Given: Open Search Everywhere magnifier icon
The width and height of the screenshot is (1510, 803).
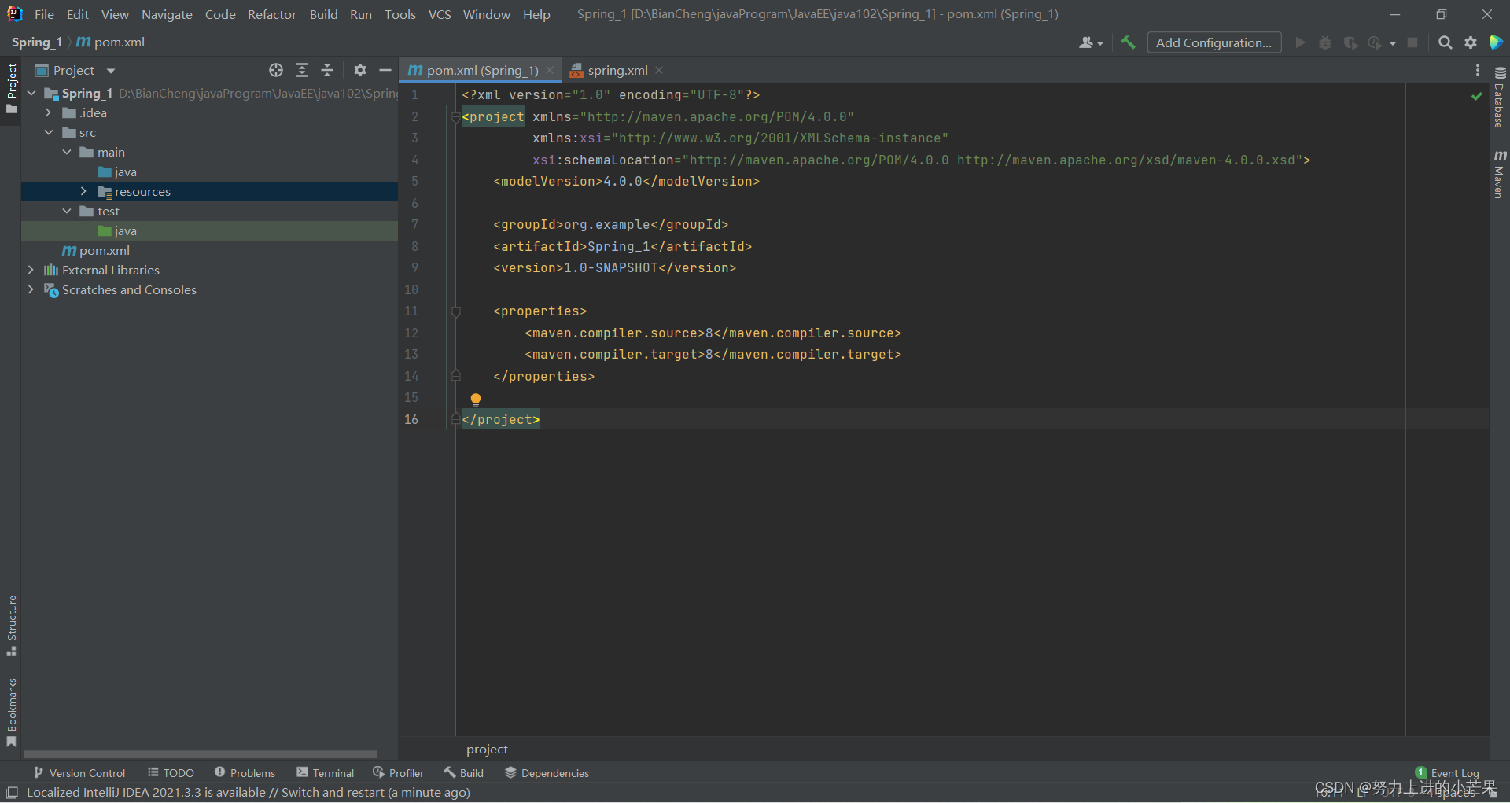Looking at the screenshot, I should (x=1445, y=42).
